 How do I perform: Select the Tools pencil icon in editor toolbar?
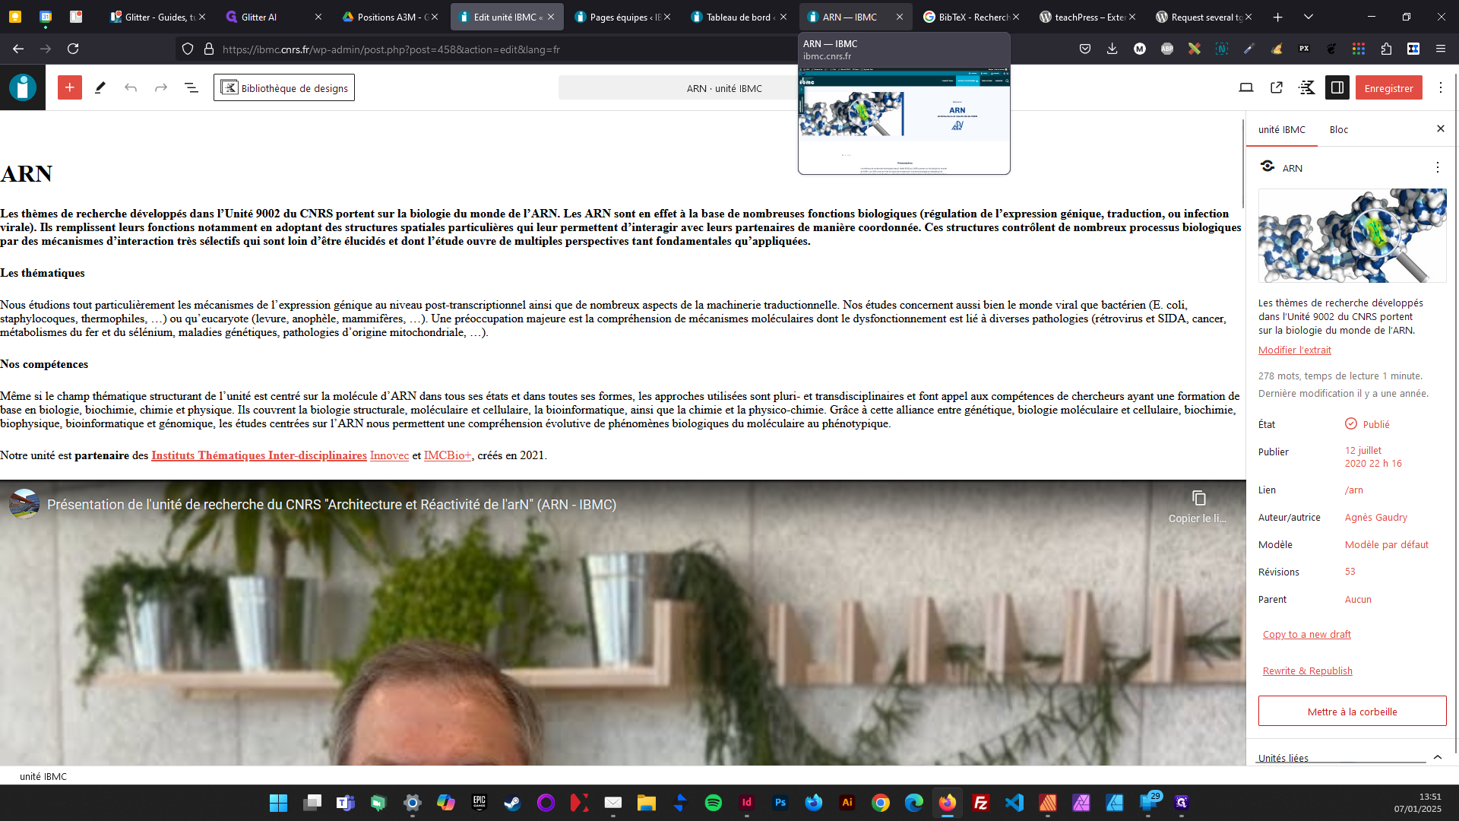click(100, 87)
